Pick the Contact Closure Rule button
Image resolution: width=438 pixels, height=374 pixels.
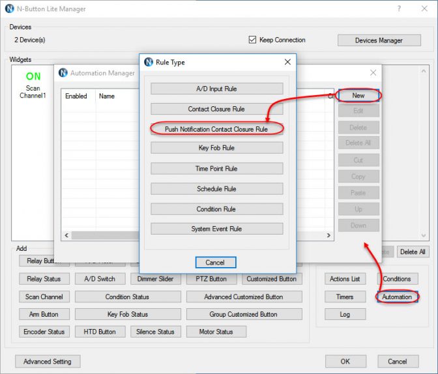[216, 109]
